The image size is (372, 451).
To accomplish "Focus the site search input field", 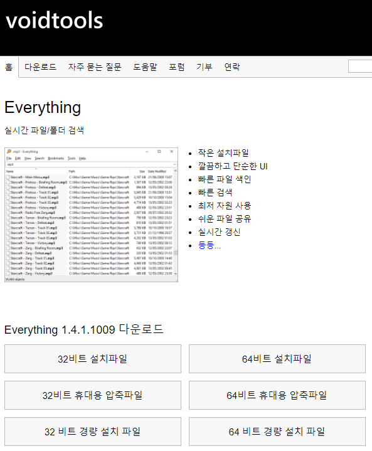I will click(x=360, y=66).
